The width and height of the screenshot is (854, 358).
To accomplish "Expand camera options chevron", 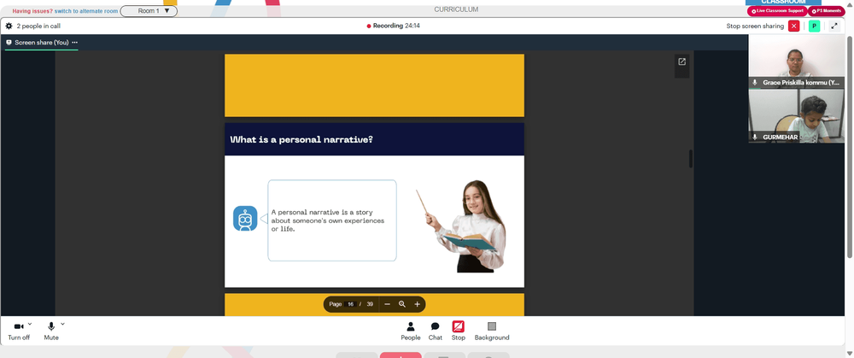I will [x=30, y=324].
